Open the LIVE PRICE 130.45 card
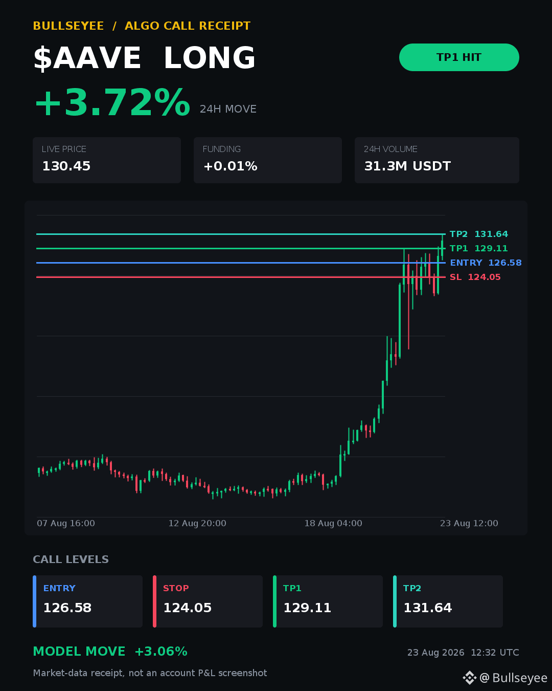This screenshot has height=691, width=552. [107, 160]
